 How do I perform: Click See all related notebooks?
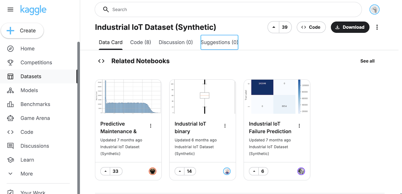(x=367, y=61)
